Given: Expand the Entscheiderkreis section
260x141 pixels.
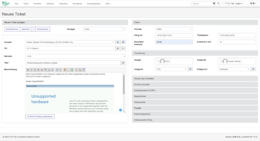Looking at the screenshot, I should point(195,114).
